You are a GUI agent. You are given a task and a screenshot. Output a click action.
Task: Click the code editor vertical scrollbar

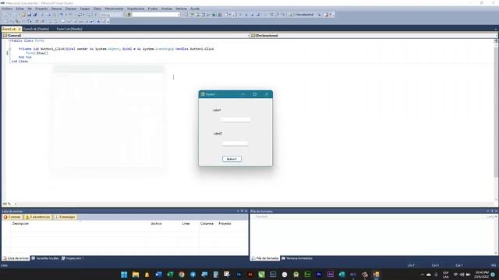point(496,121)
